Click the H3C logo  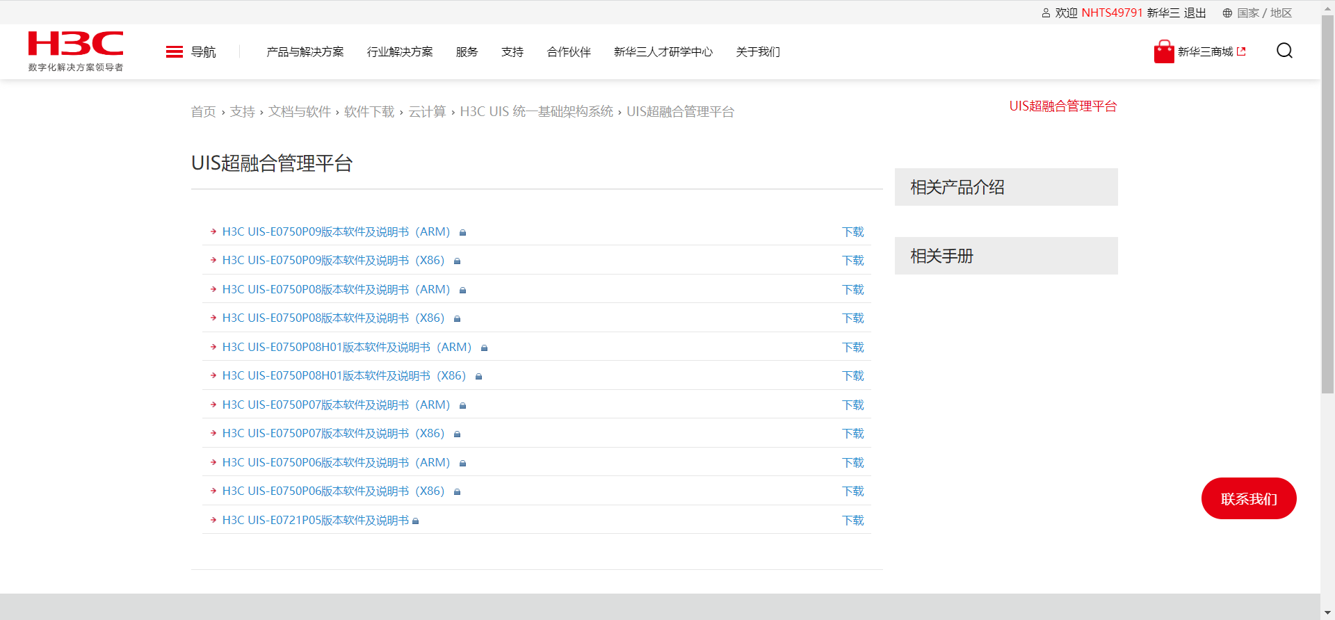(x=76, y=51)
